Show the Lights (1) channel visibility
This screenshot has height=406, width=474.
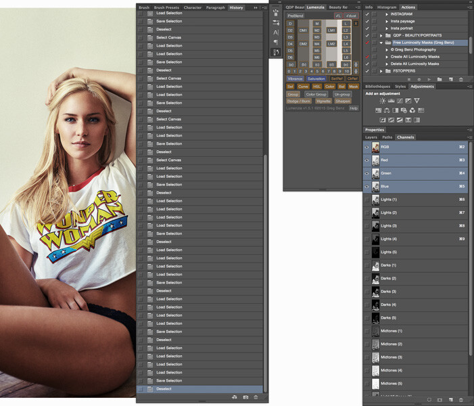click(x=366, y=200)
